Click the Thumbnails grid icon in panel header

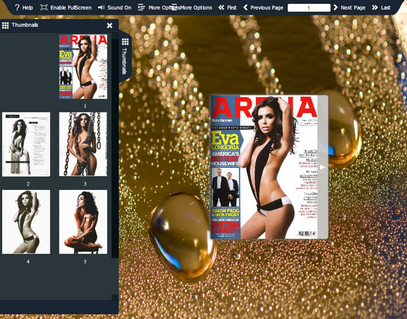(5, 25)
